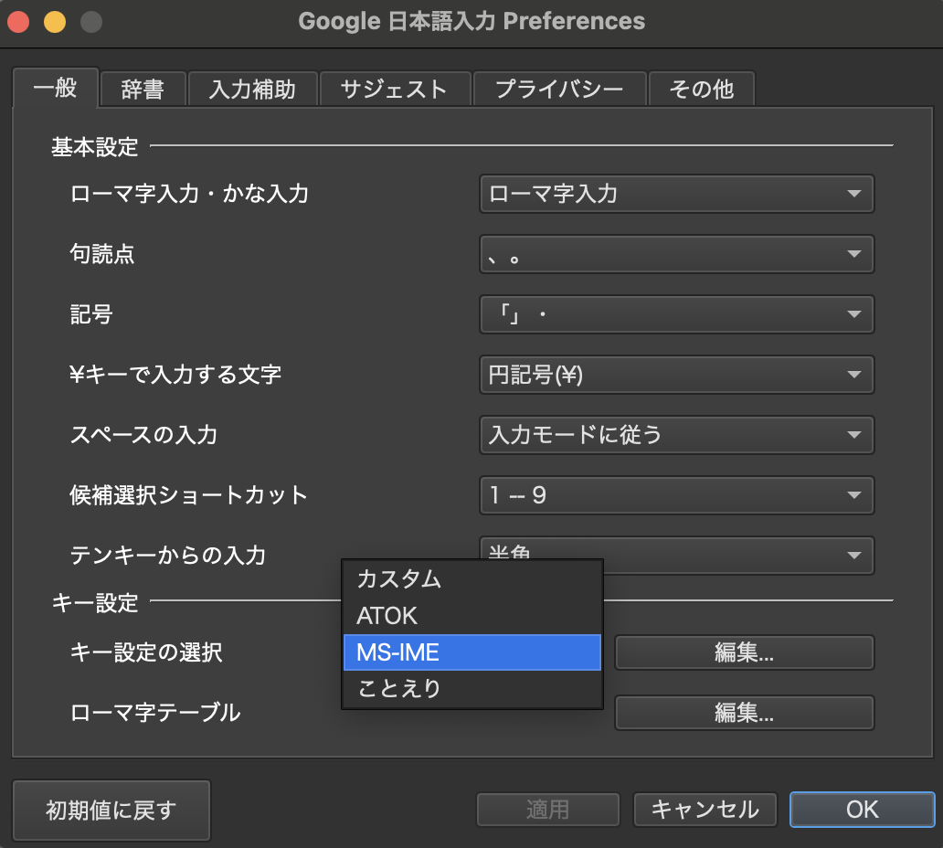Click the キャンセル button

(704, 809)
